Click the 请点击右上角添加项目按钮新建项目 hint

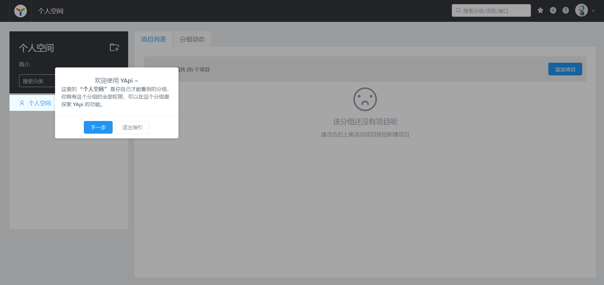coord(365,135)
